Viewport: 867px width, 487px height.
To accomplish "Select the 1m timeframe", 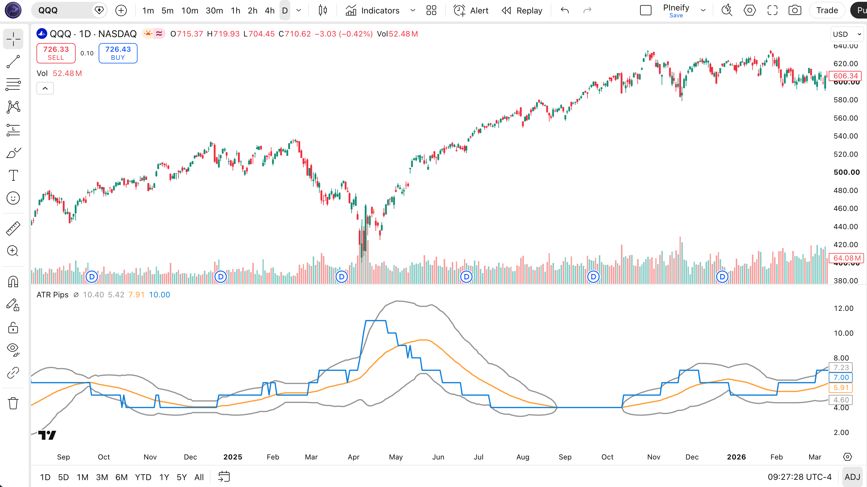I will [x=148, y=10].
